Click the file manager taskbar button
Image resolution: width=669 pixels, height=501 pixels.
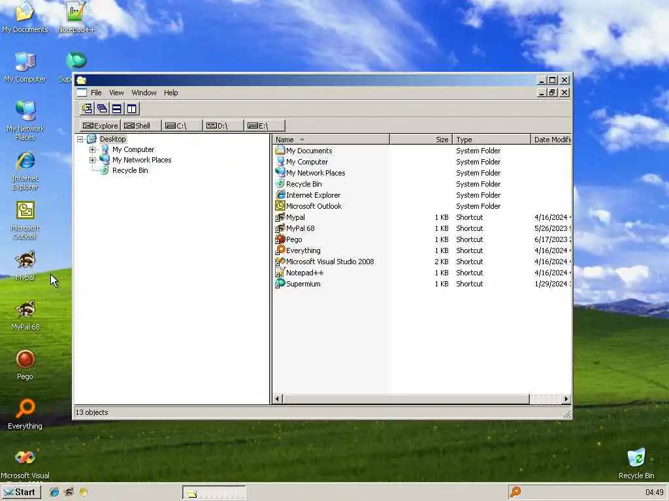tap(214, 493)
